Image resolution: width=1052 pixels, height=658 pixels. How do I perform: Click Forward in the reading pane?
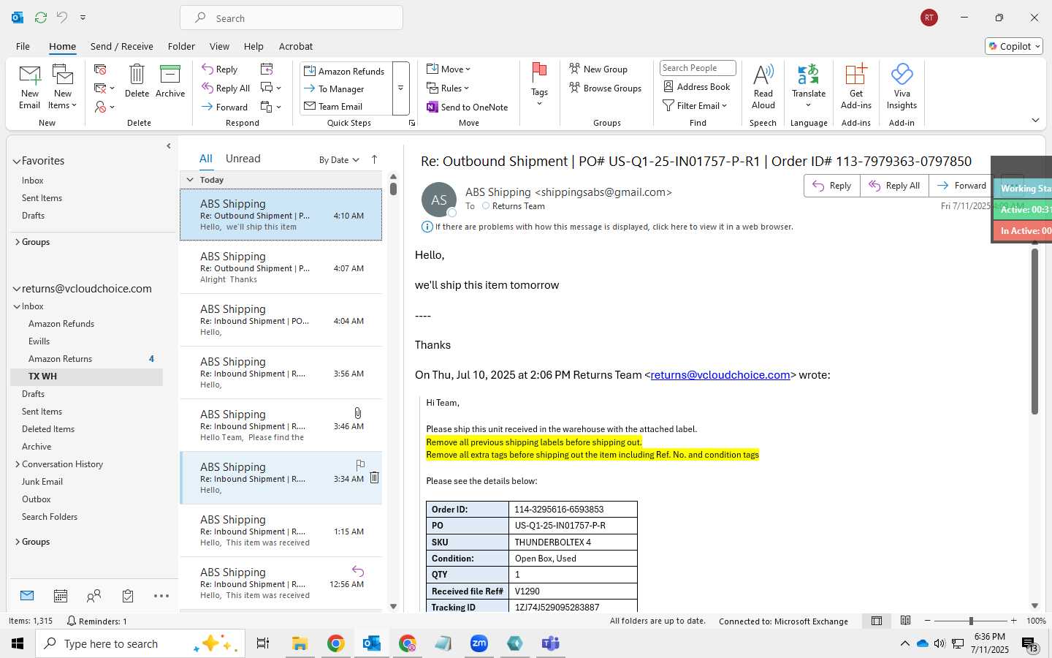(961, 186)
